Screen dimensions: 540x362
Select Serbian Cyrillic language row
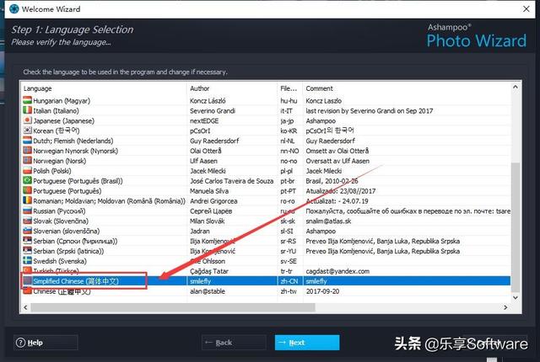coord(266,241)
